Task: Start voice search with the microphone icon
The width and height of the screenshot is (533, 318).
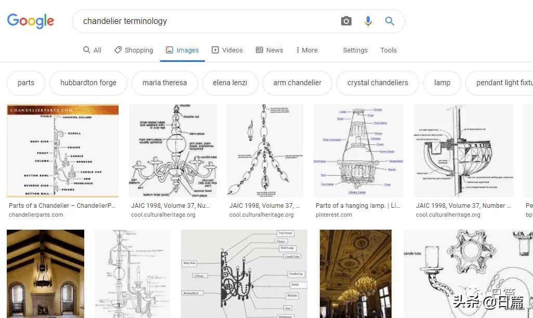Action: pyautogui.click(x=368, y=21)
